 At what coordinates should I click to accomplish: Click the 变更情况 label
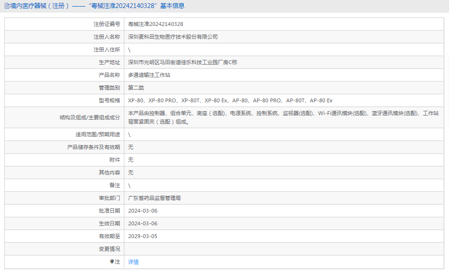pyautogui.click(x=109, y=249)
